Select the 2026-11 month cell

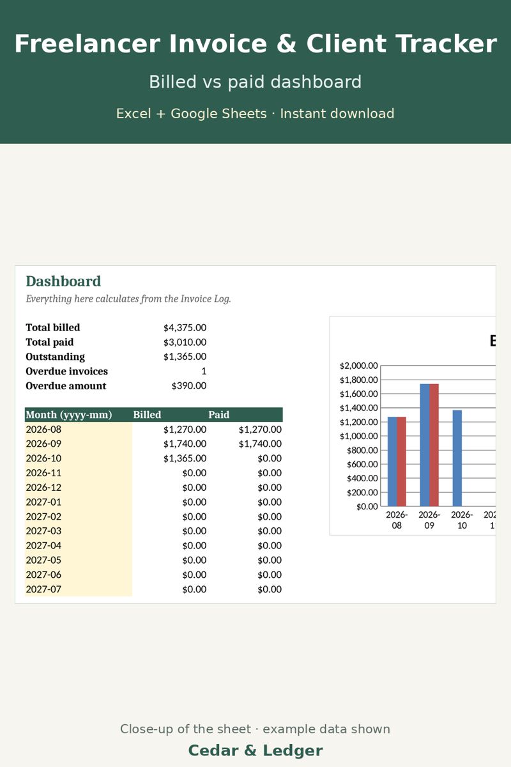tap(79, 473)
